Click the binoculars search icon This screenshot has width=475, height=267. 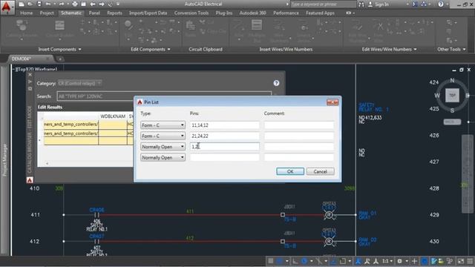(x=361, y=4)
